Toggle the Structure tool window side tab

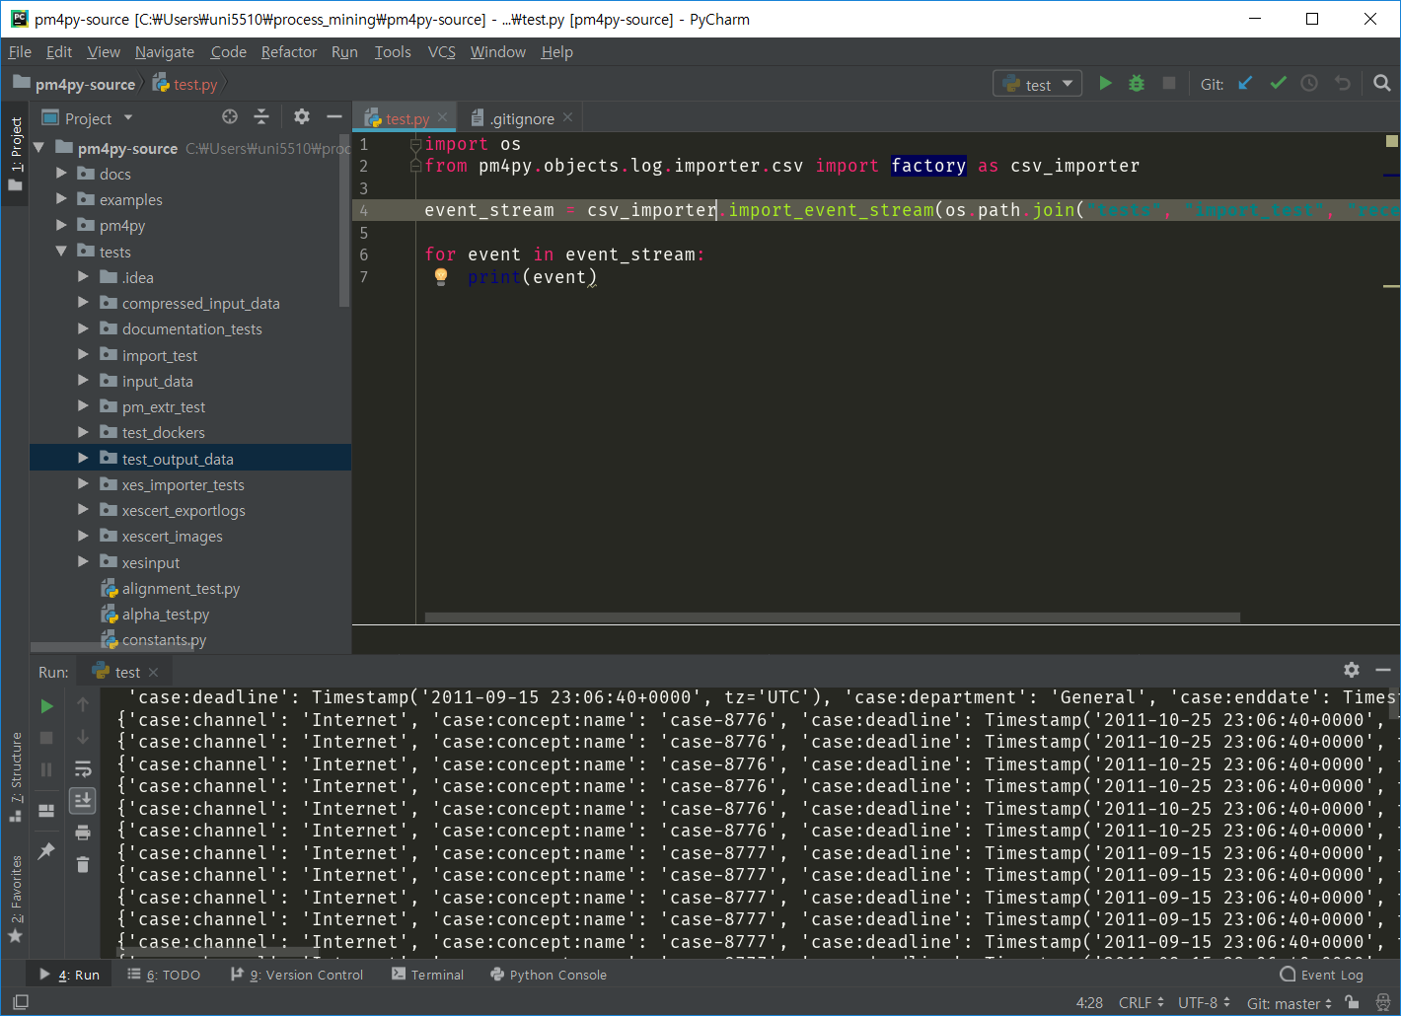click(x=15, y=777)
